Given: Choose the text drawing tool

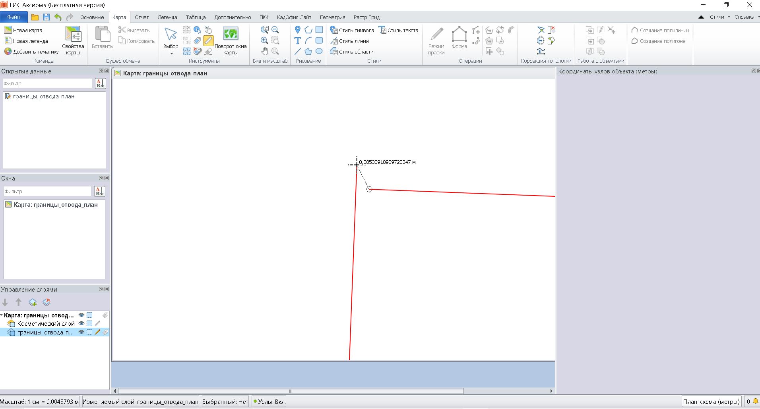Looking at the screenshot, I should pos(297,40).
